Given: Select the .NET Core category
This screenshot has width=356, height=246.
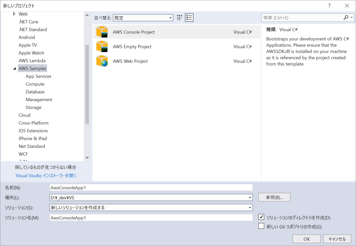Looking at the screenshot, I should point(29,22).
